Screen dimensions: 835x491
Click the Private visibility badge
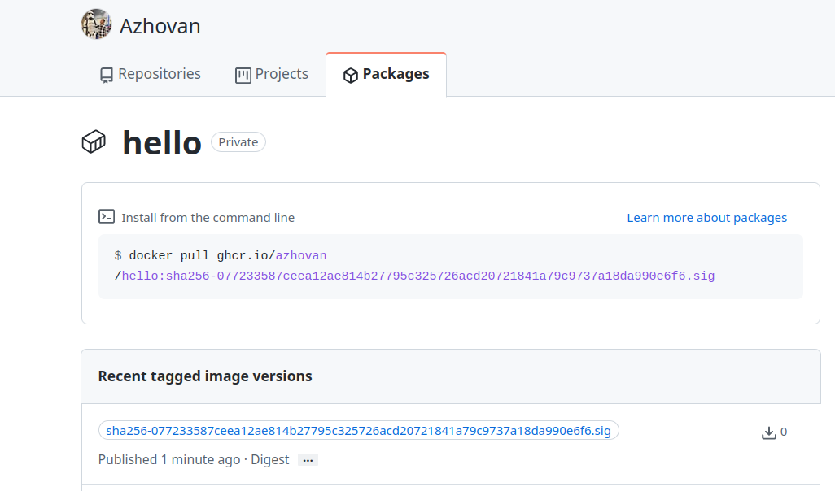point(238,142)
